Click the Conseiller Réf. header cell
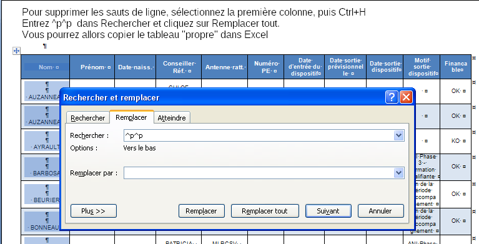Image resolution: width=479 pixels, height=244 pixels. [x=179, y=67]
